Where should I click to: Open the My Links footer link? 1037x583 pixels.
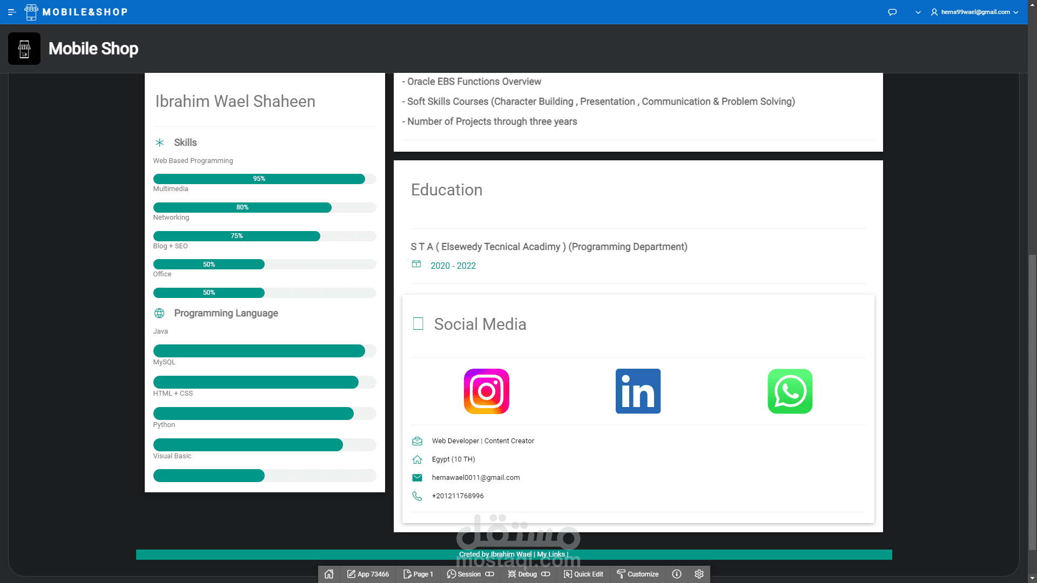tap(550, 554)
